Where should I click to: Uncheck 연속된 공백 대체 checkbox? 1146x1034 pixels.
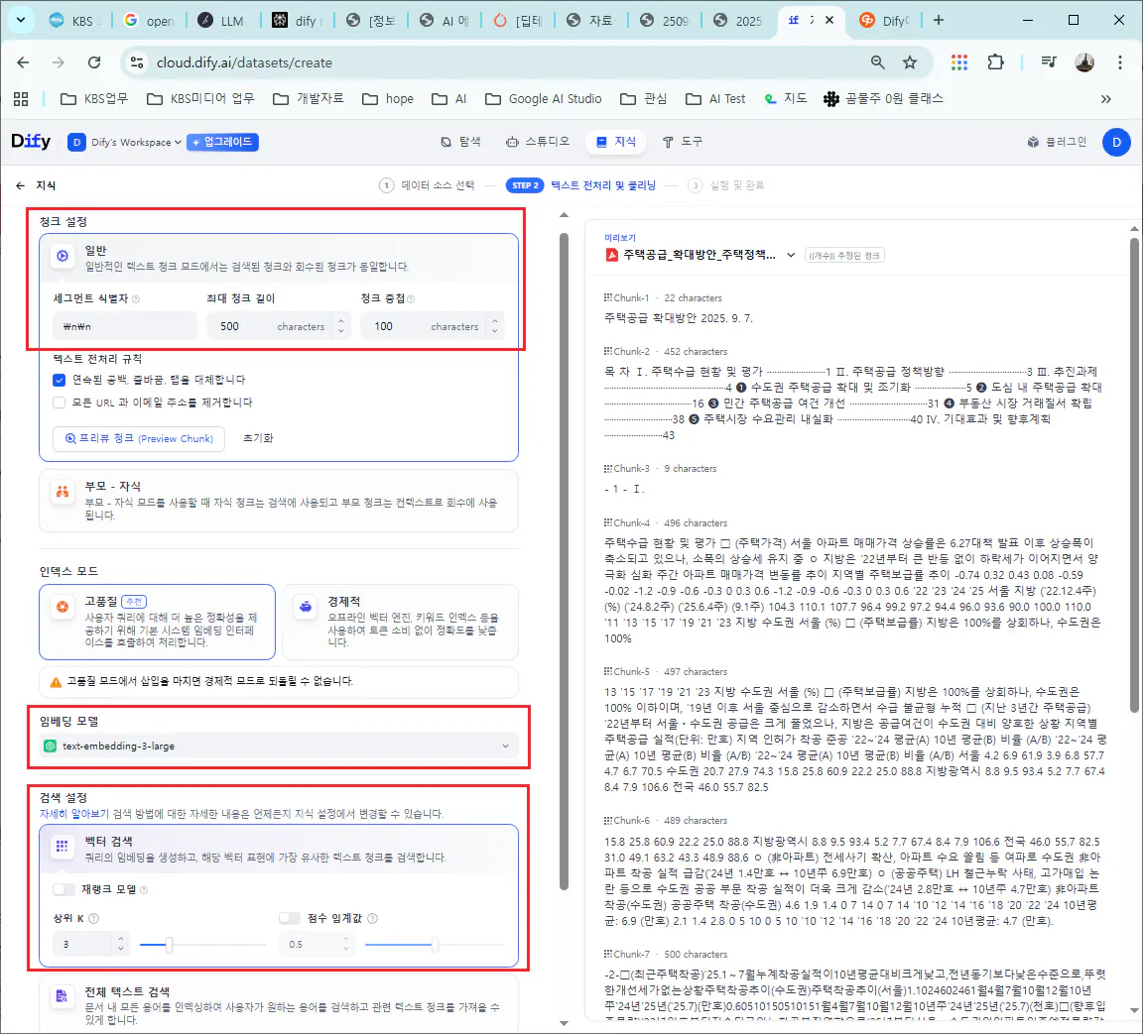point(60,380)
